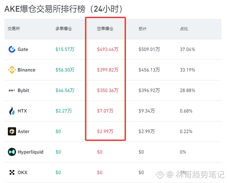Select OKX long liquidation $0
The height and width of the screenshot is (183, 227).
point(58,172)
